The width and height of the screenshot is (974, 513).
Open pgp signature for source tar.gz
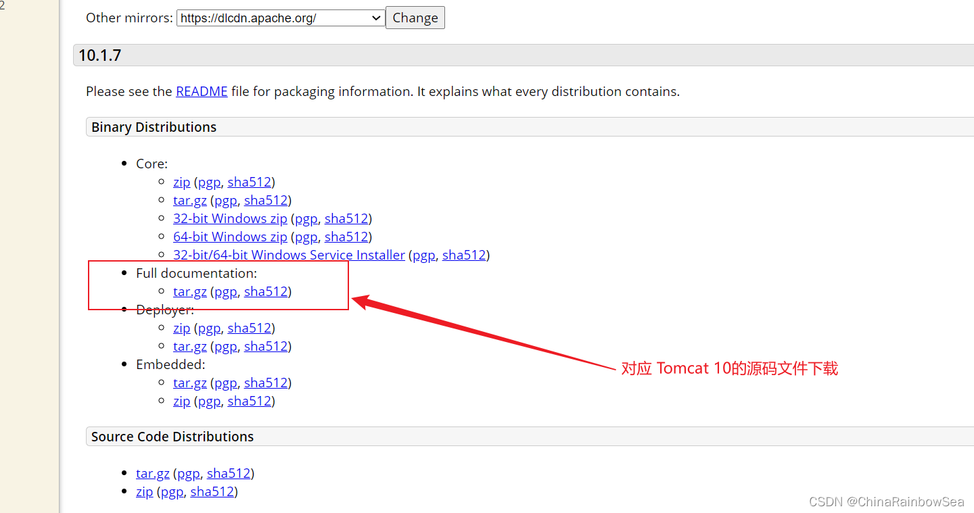click(189, 473)
